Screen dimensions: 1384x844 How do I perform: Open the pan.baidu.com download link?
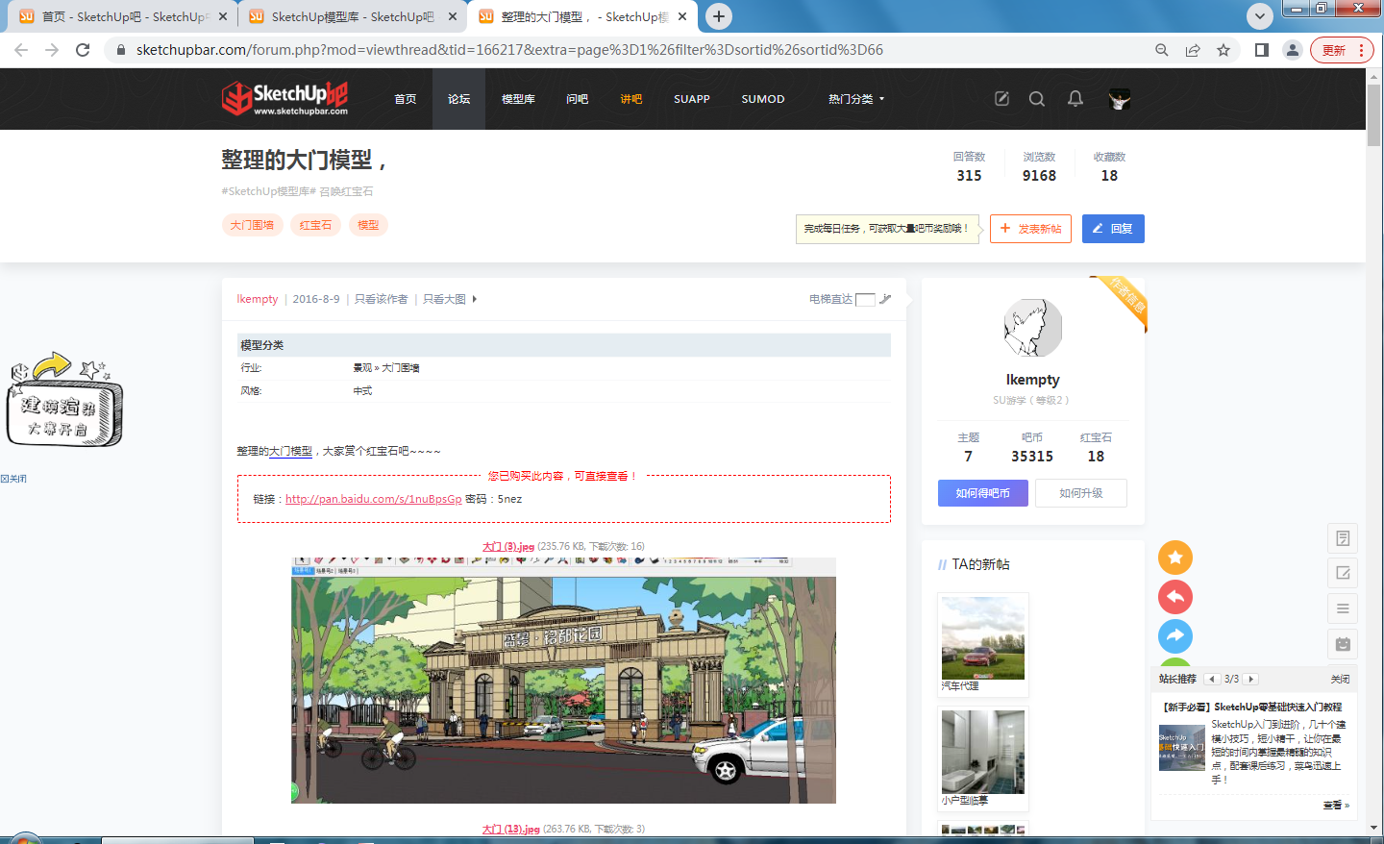coord(373,499)
